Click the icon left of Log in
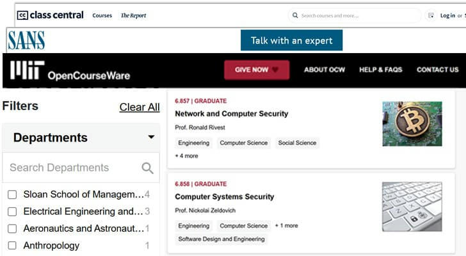 [431, 15]
